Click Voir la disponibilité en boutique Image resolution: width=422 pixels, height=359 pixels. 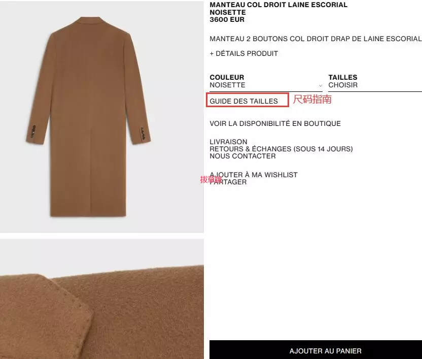(275, 123)
